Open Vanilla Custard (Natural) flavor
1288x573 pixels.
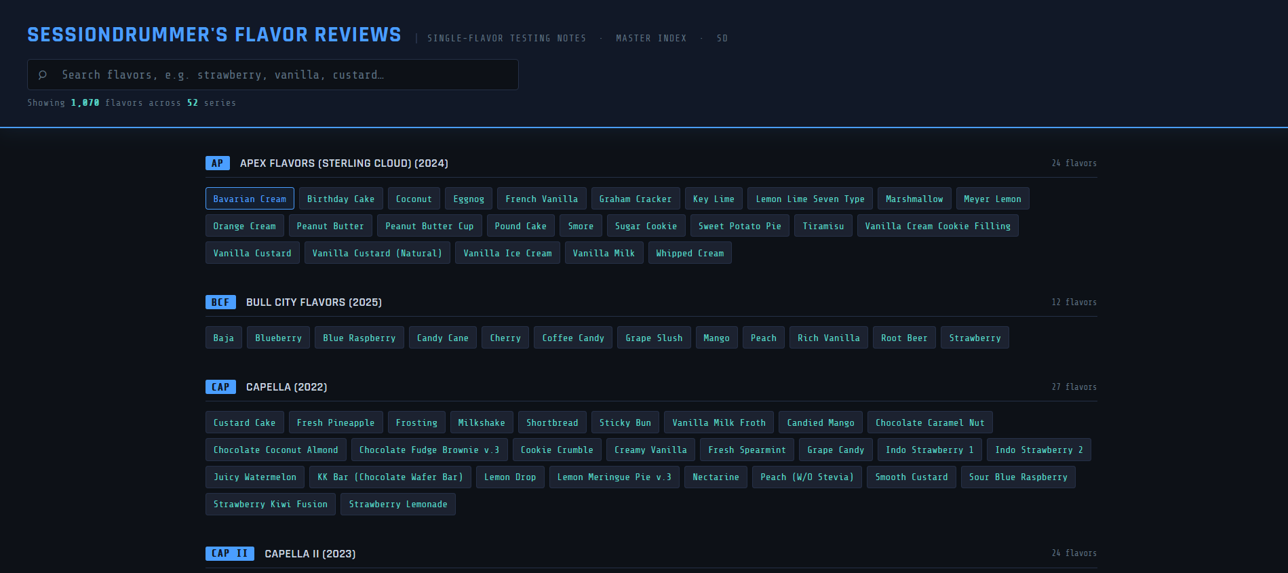(x=377, y=254)
